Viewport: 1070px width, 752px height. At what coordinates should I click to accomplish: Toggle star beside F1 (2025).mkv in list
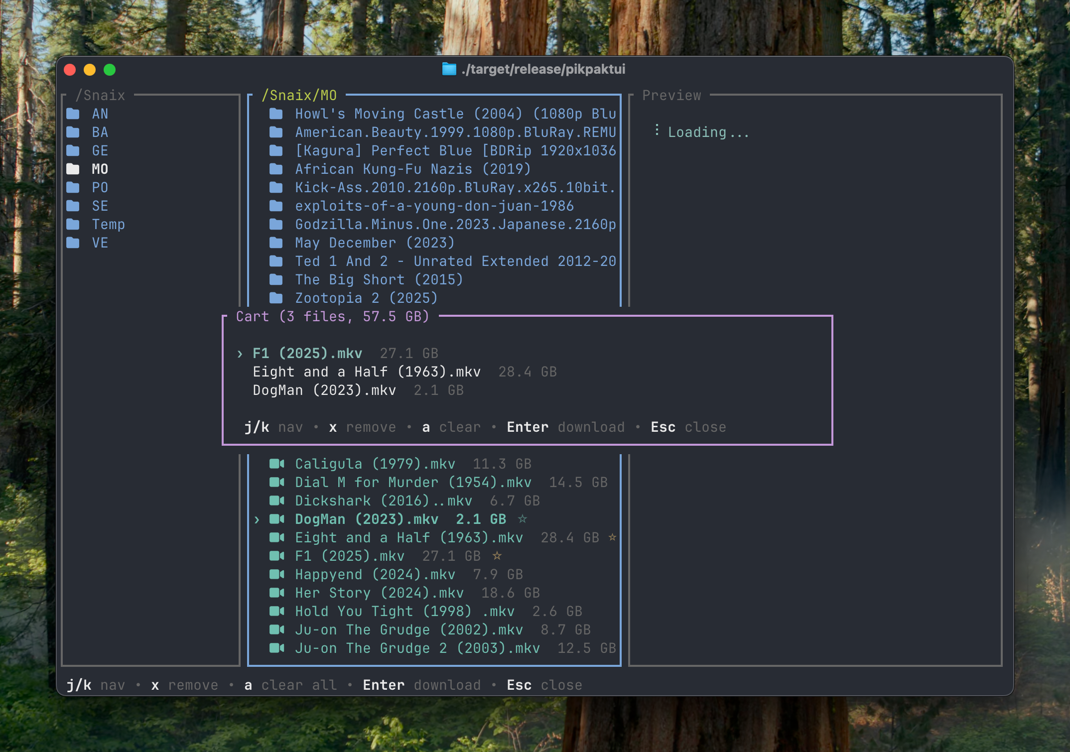(x=497, y=556)
